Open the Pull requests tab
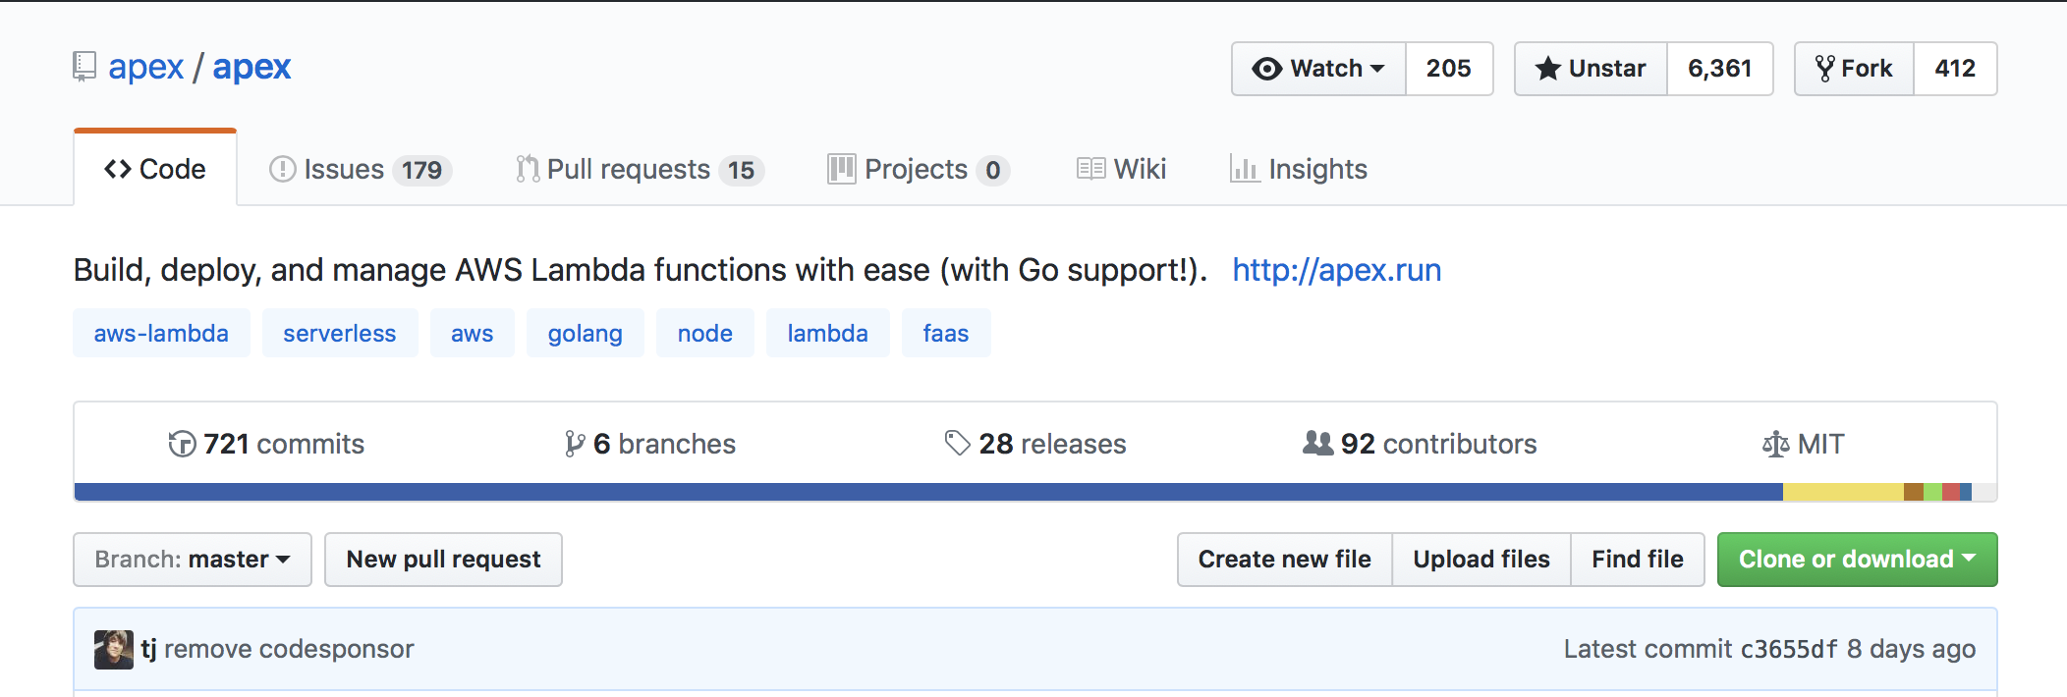Screen dimensions: 2067x697 tap(640, 169)
